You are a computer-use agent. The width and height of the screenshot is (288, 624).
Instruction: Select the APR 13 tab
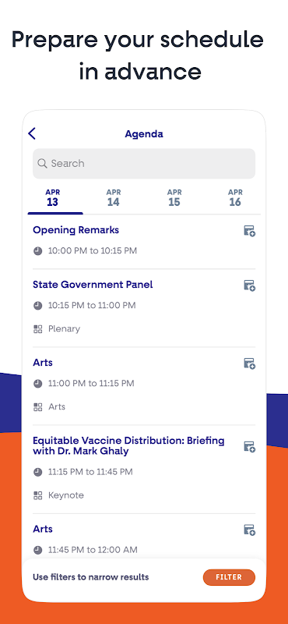pos(53,198)
